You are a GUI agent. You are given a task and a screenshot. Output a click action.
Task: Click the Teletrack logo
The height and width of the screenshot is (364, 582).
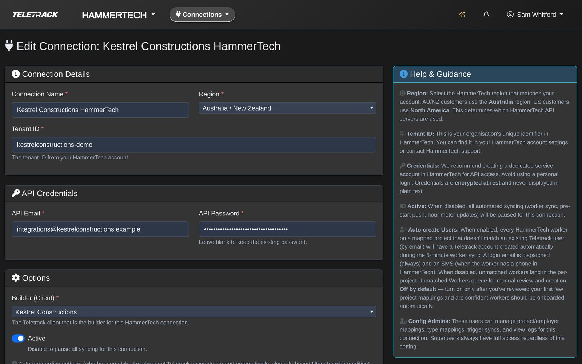(x=35, y=15)
